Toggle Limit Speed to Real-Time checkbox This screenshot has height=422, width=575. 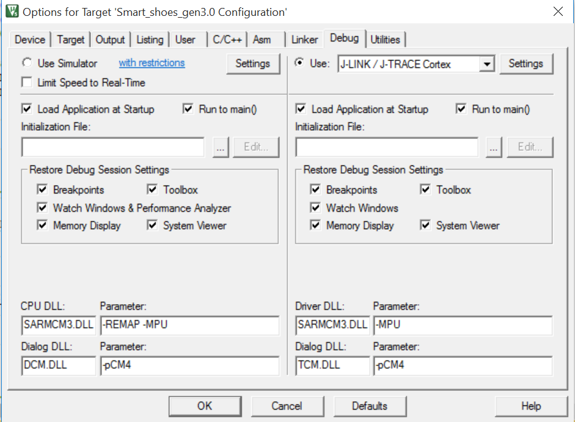pos(27,82)
